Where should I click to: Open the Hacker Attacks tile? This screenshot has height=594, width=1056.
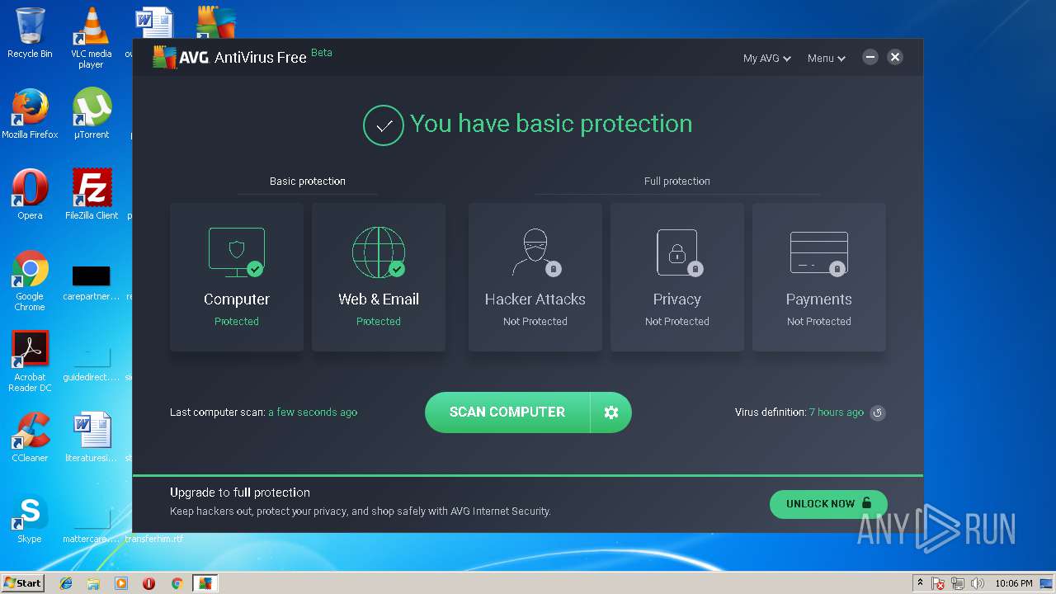[x=535, y=277]
